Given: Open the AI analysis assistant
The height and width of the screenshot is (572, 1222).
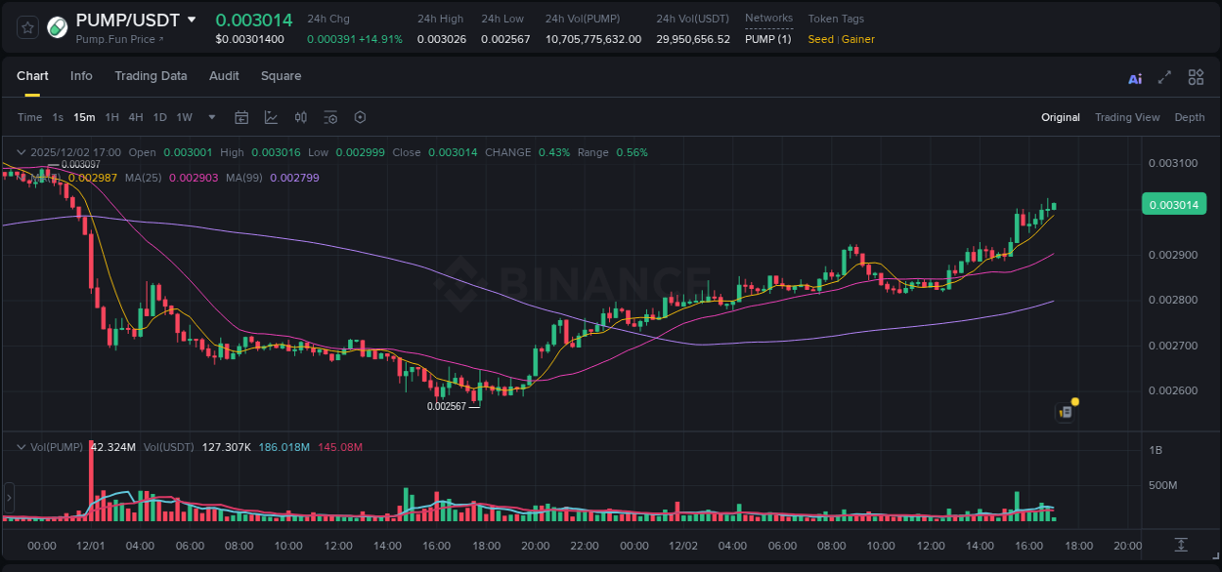Looking at the screenshot, I should click(1134, 77).
